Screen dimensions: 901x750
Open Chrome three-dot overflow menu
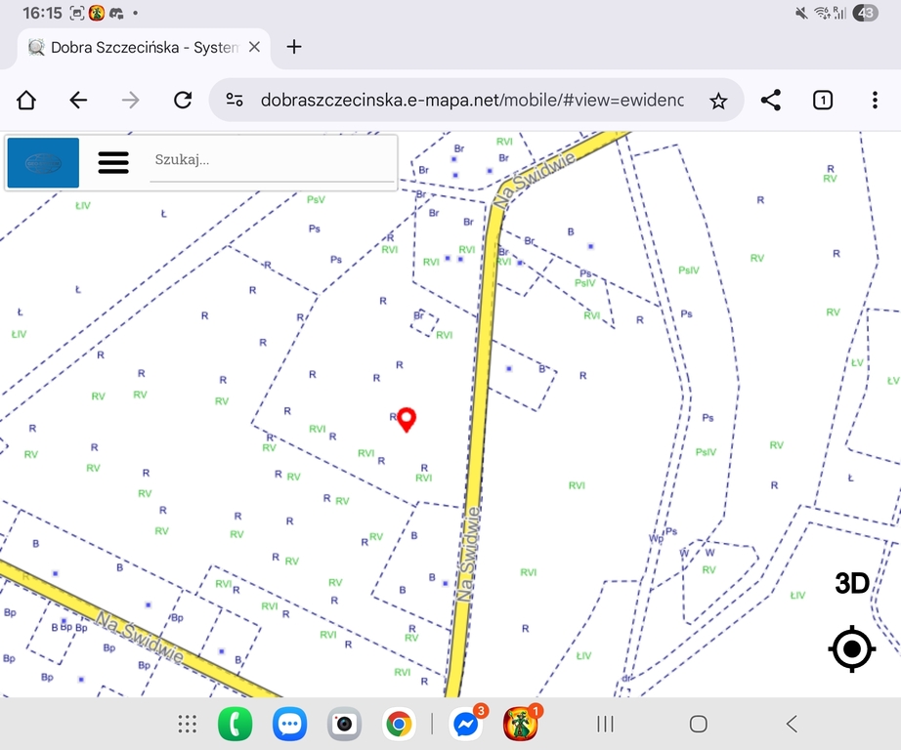click(875, 100)
